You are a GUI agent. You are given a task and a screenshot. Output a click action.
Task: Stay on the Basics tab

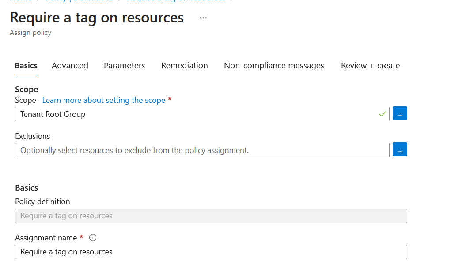[x=26, y=65]
